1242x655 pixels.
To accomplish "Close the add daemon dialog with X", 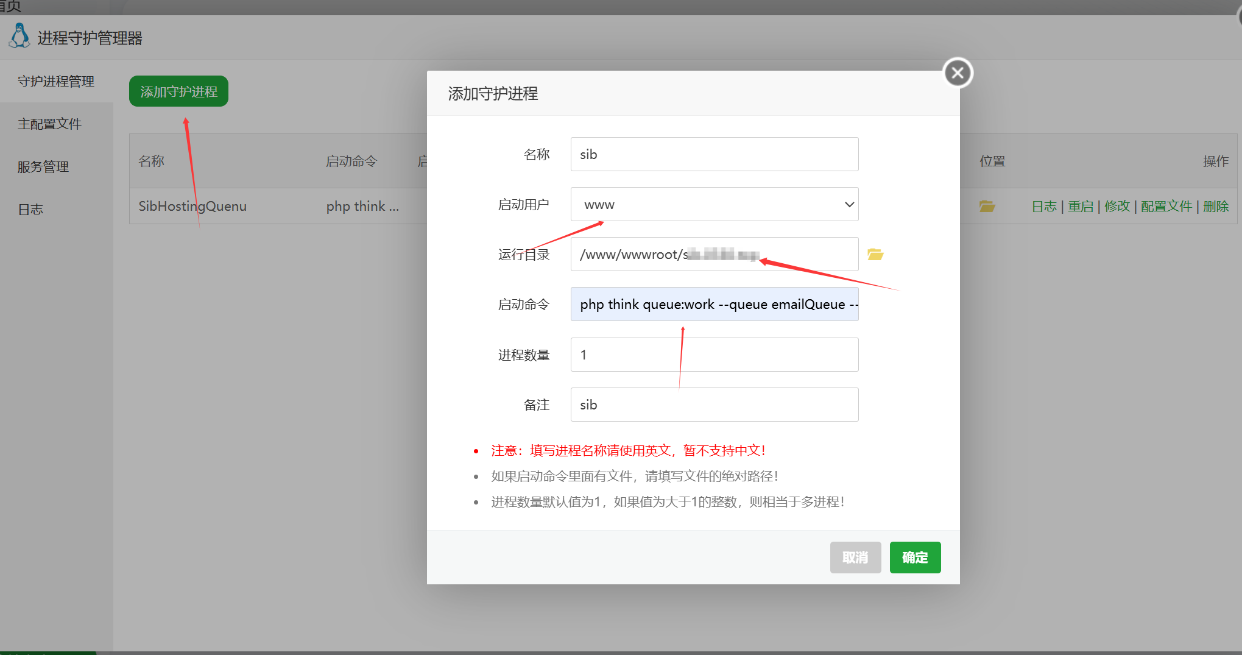I will [x=958, y=73].
